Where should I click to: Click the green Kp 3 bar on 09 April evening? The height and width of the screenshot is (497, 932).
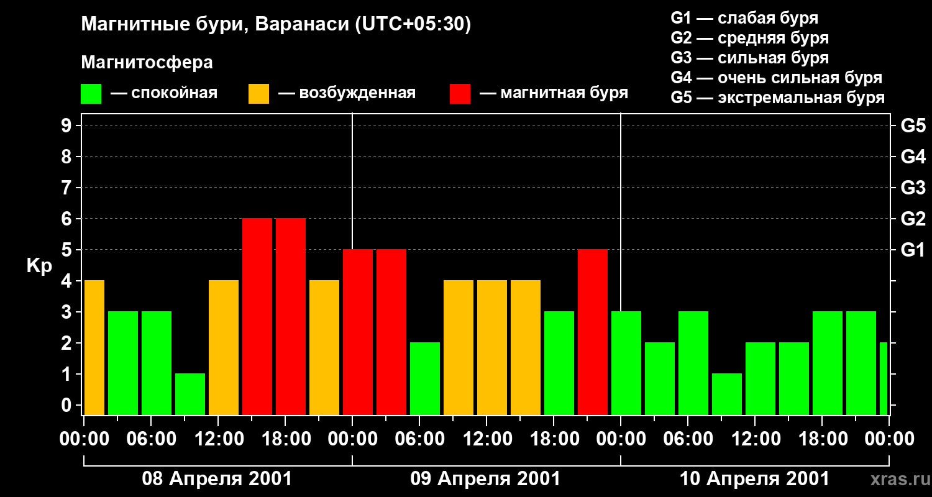pyautogui.click(x=559, y=363)
